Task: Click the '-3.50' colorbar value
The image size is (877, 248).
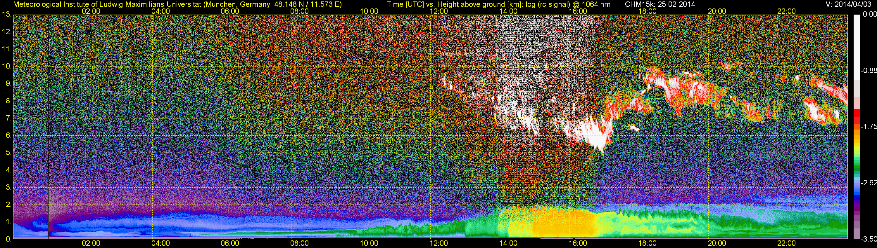Action: click(x=868, y=240)
